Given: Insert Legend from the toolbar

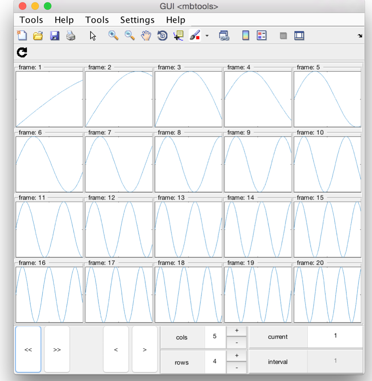Looking at the screenshot, I should click(x=261, y=36).
